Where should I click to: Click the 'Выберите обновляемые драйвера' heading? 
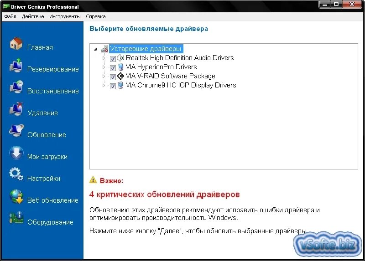coord(149,29)
